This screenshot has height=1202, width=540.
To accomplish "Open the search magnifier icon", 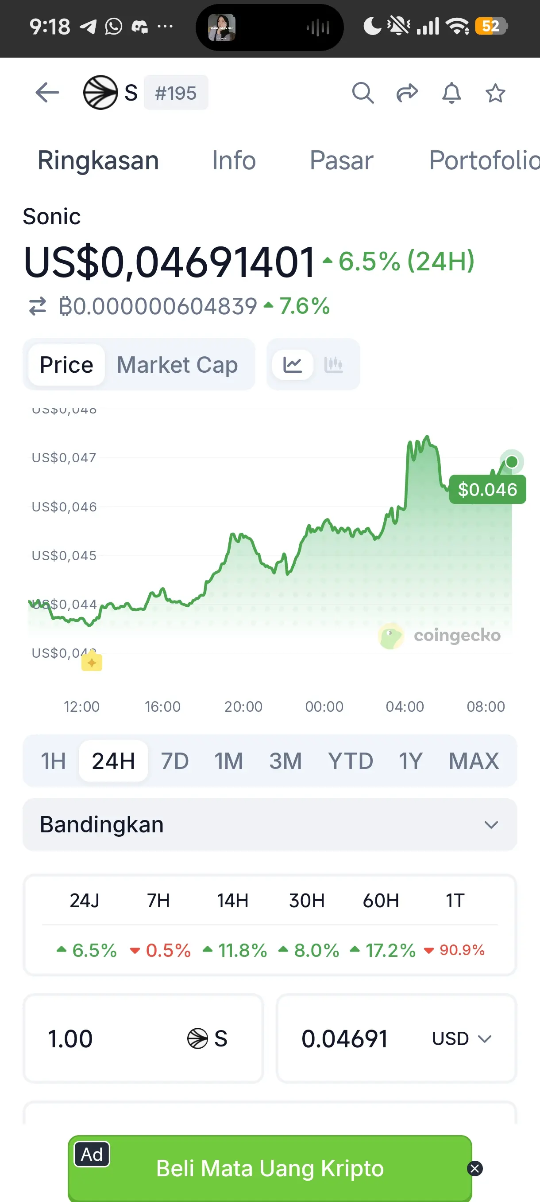I will point(363,92).
